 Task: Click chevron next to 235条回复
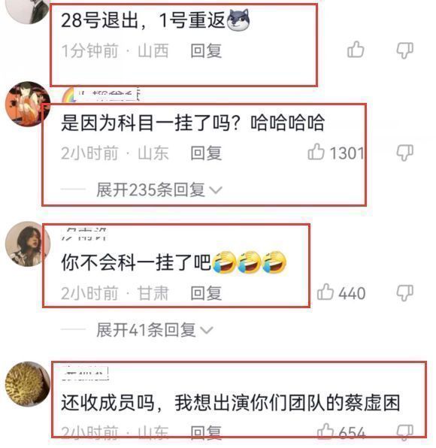pos(216,190)
